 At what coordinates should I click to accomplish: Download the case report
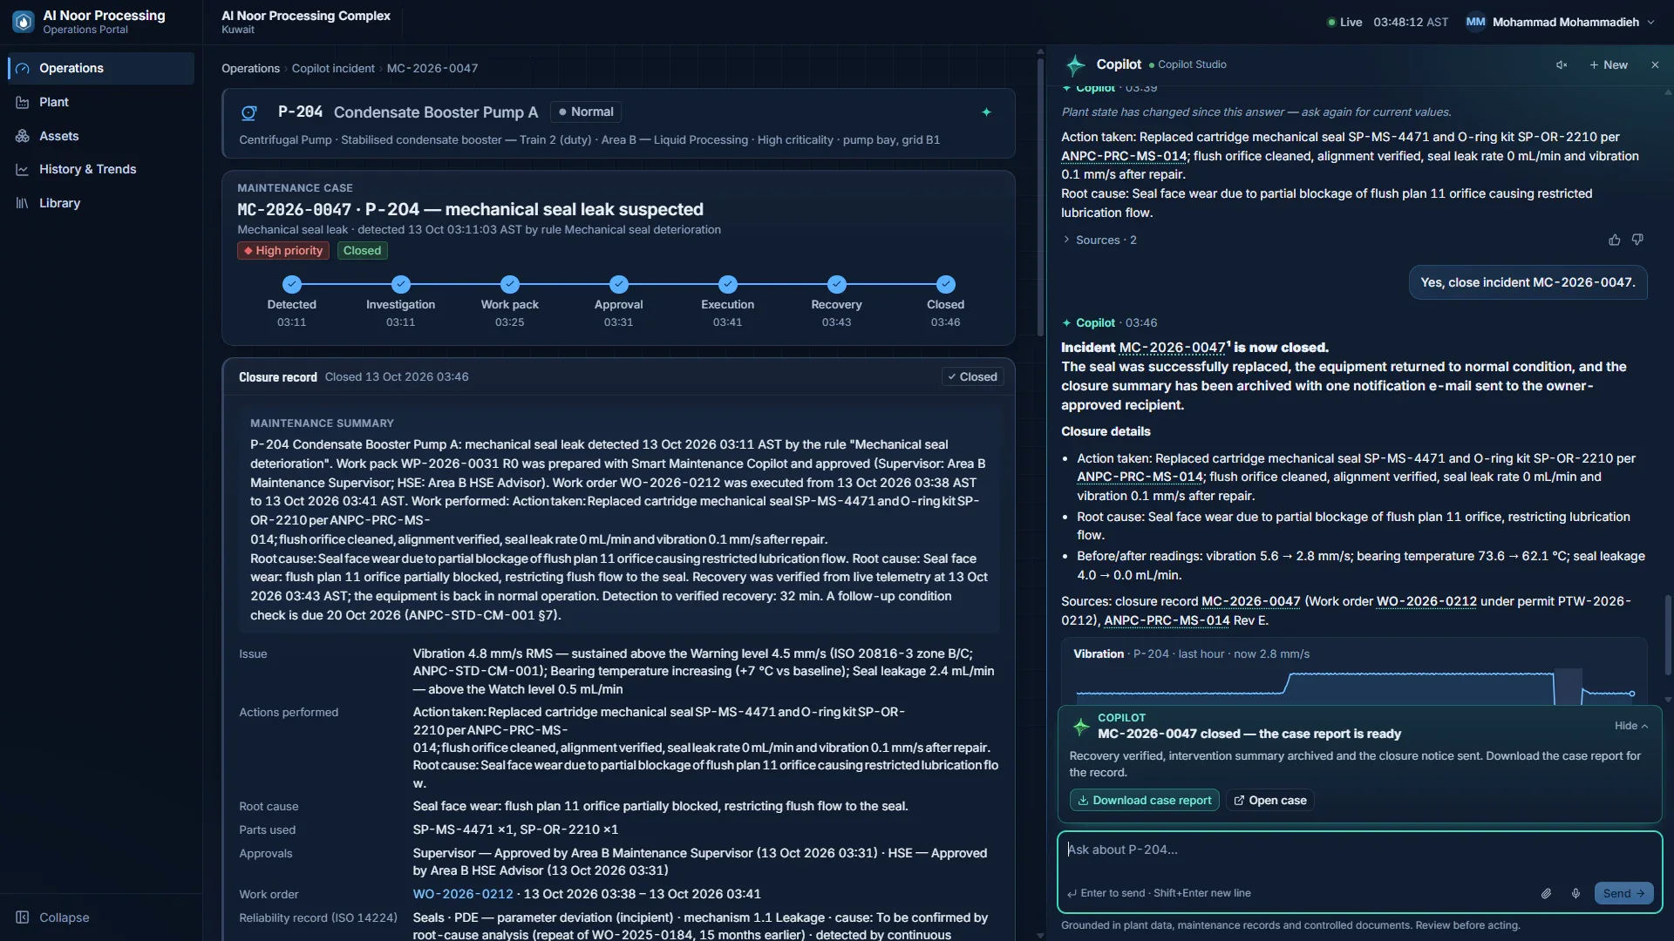[x=1144, y=800]
